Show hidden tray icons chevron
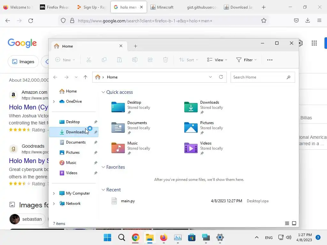The image size is (327, 245). (x=257, y=237)
